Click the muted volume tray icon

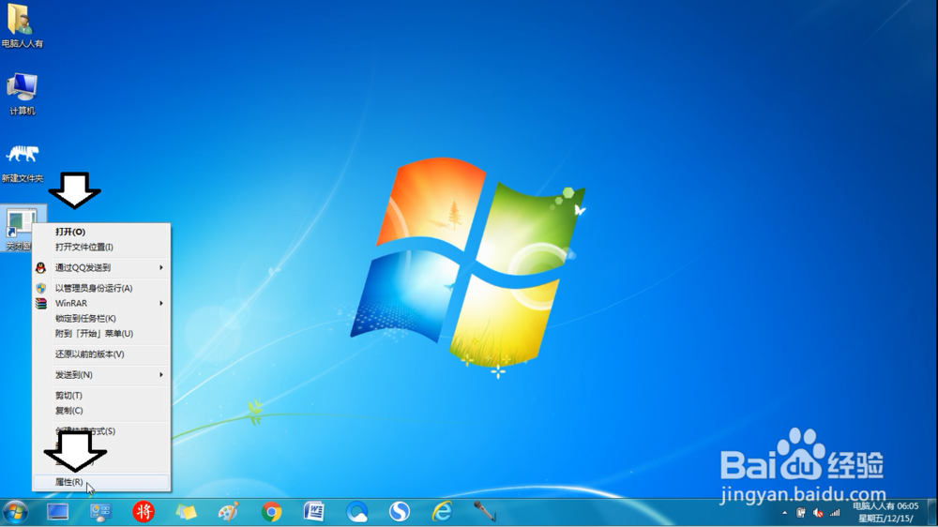pyautogui.click(x=818, y=513)
